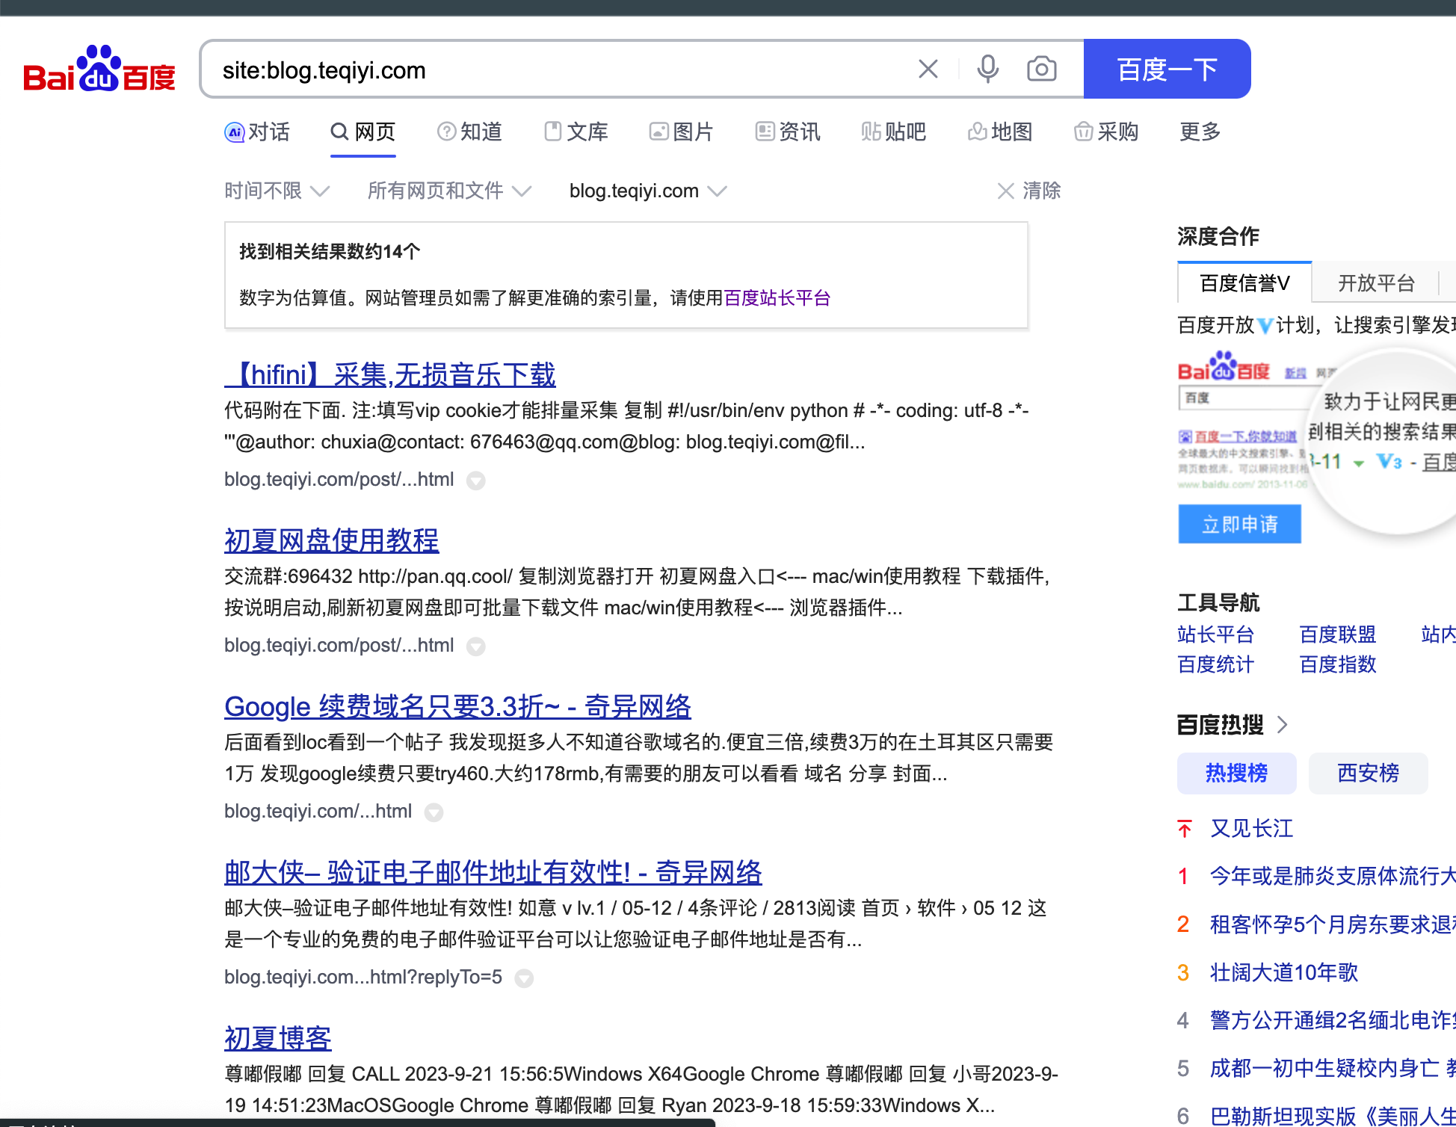Image resolution: width=1456 pixels, height=1127 pixels.
Task: Open image search with camera icon
Action: [x=1041, y=70]
